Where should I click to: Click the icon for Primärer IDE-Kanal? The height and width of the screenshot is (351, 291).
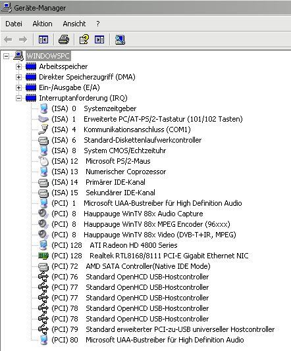pyautogui.click(x=43, y=183)
